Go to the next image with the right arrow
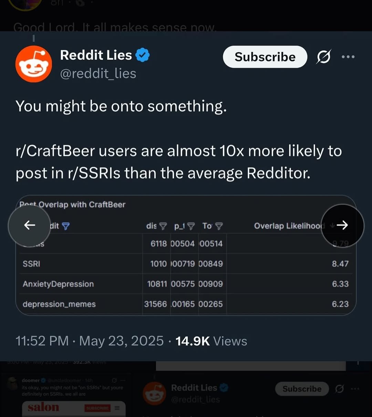This screenshot has height=417, width=372. pos(342,225)
